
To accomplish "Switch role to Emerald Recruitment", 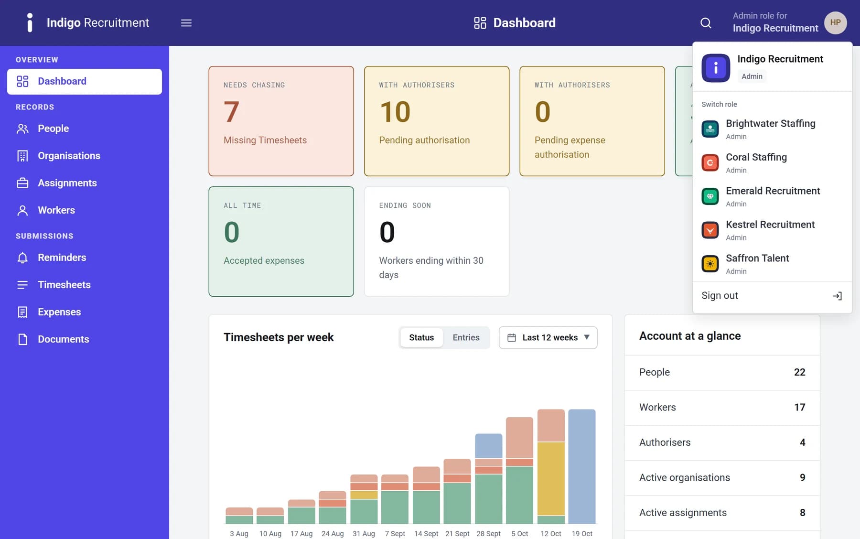I will [772, 196].
